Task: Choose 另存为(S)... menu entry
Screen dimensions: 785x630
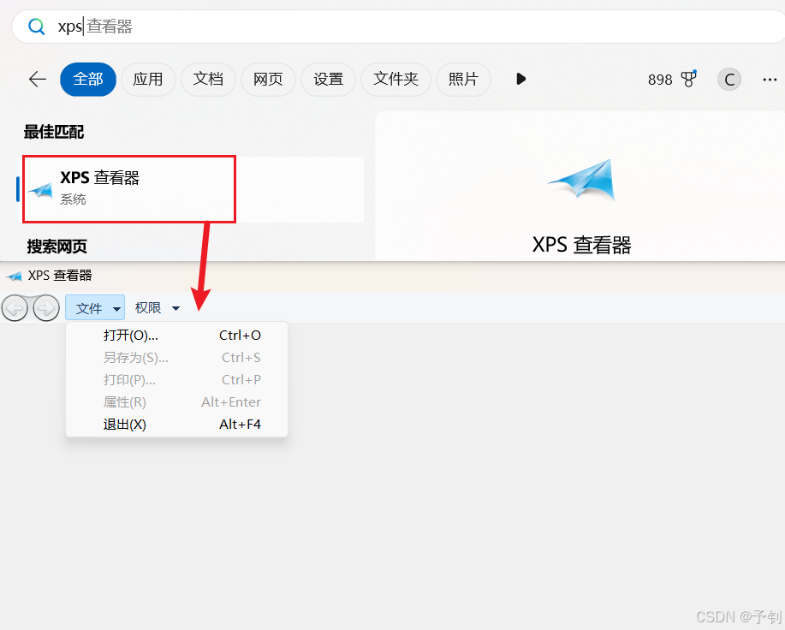Action: [176, 358]
